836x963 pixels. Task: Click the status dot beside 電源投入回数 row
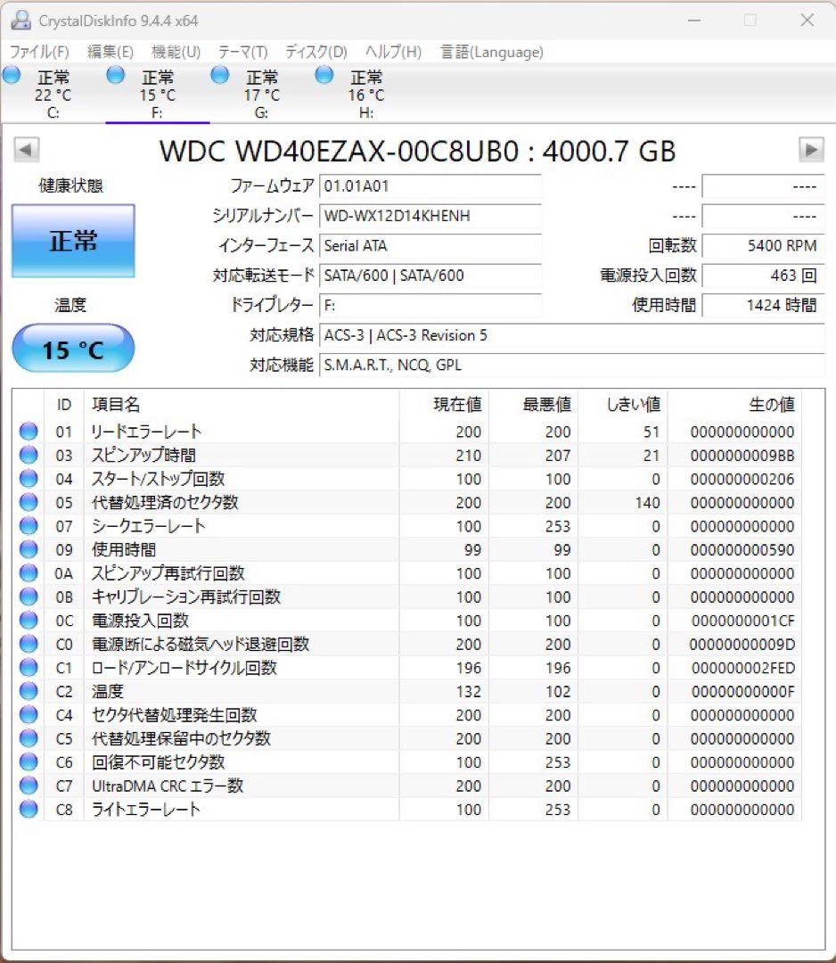(28, 621)
